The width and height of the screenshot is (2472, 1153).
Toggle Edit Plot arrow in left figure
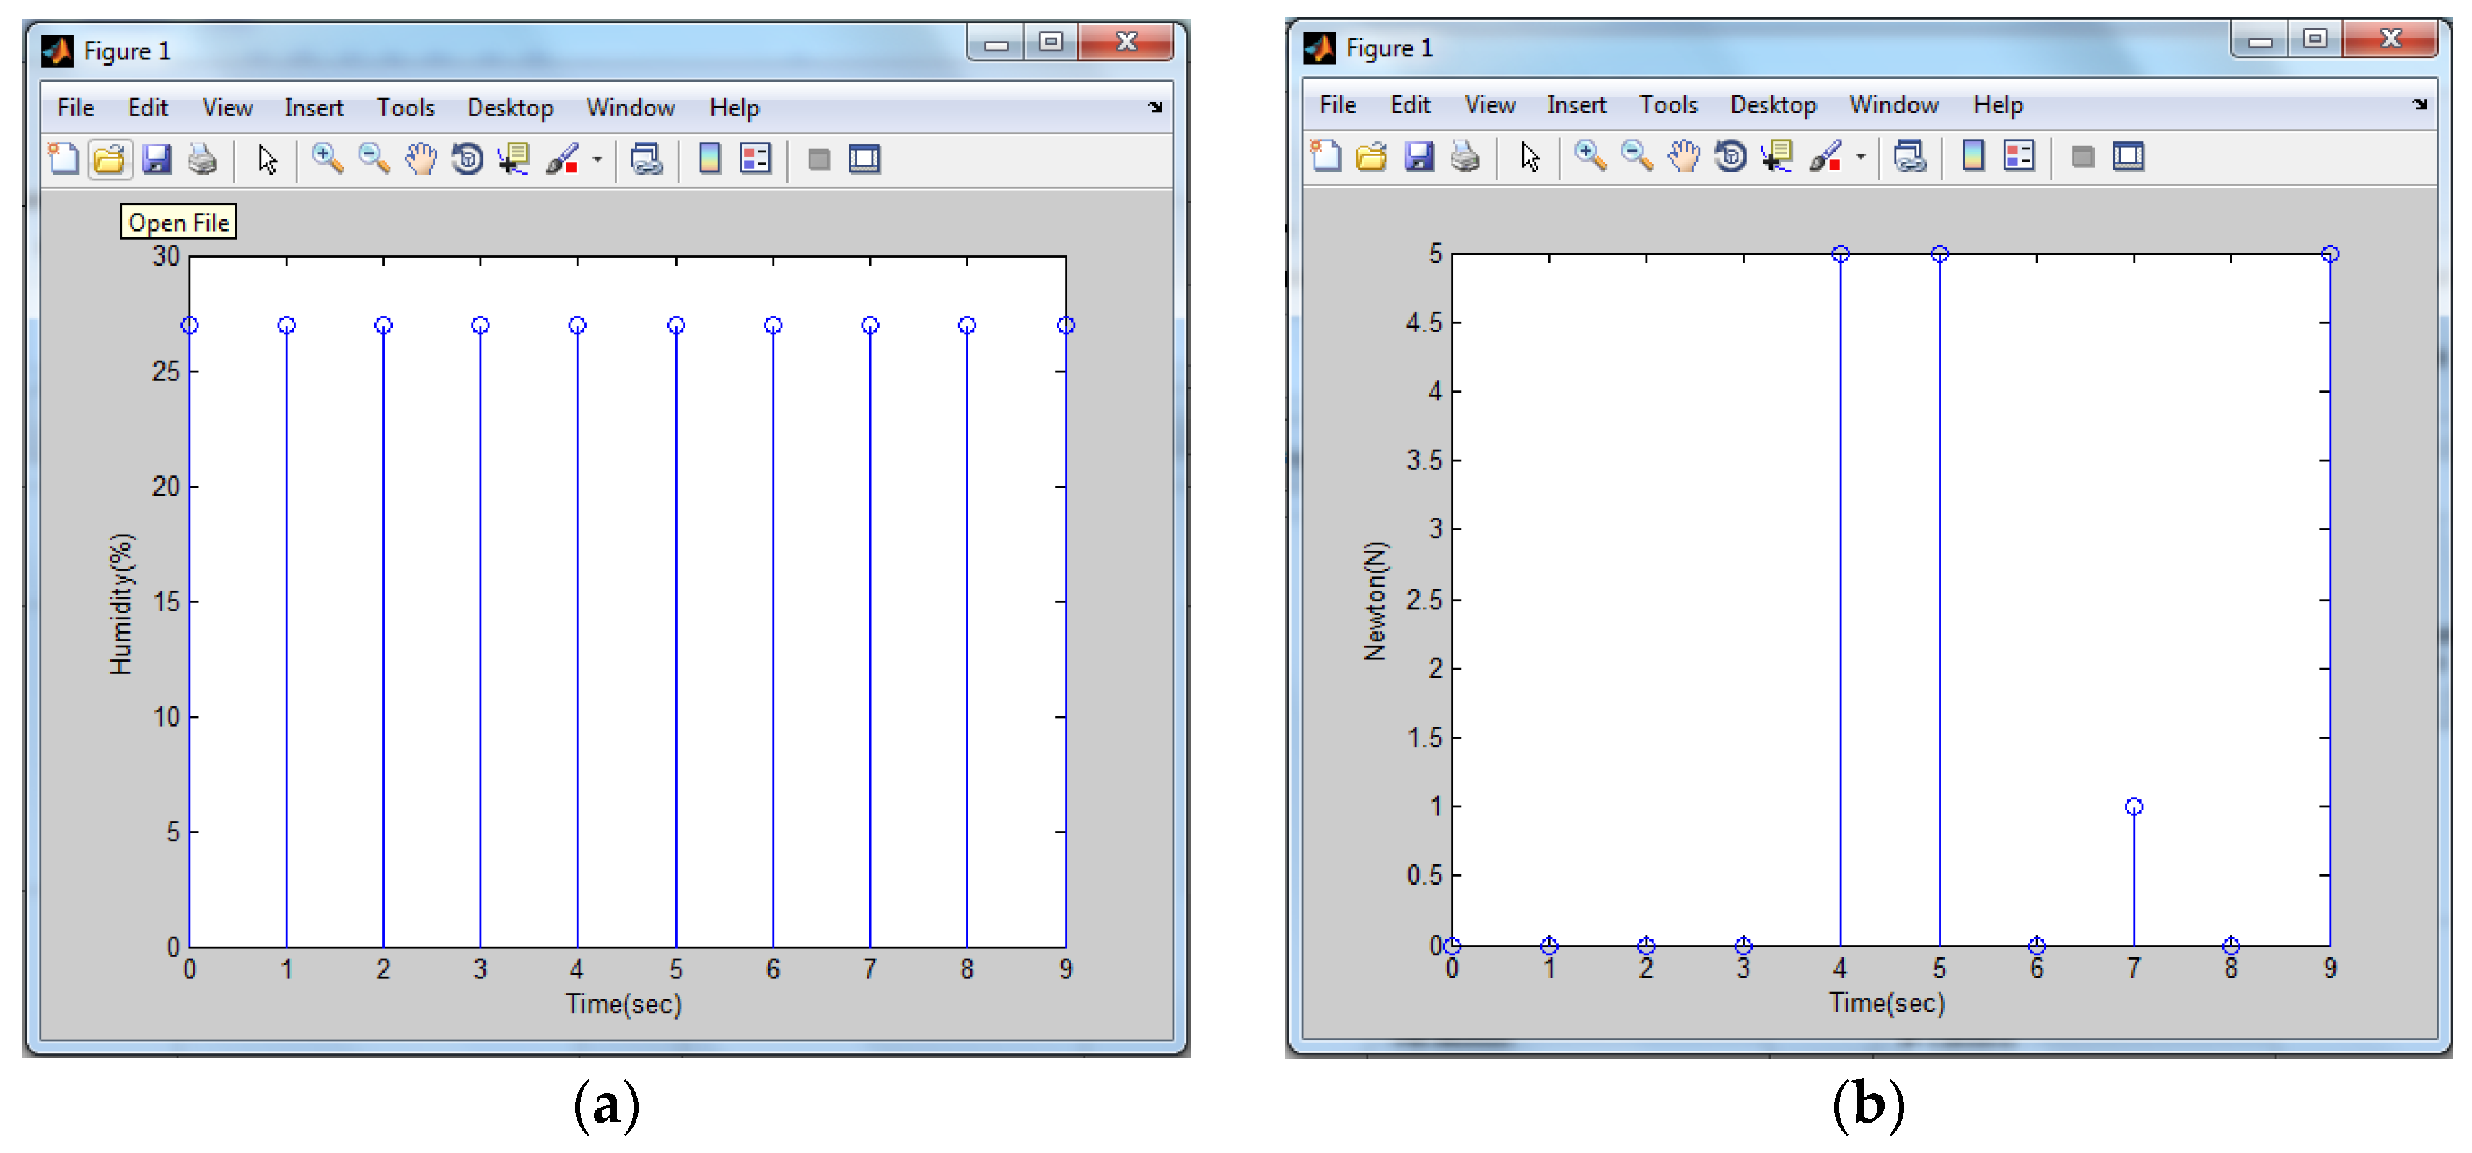click(268, 159)
